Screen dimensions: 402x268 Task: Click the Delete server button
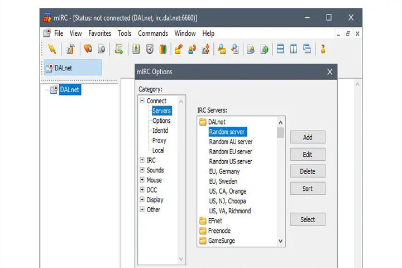click(x=308, y=171)
